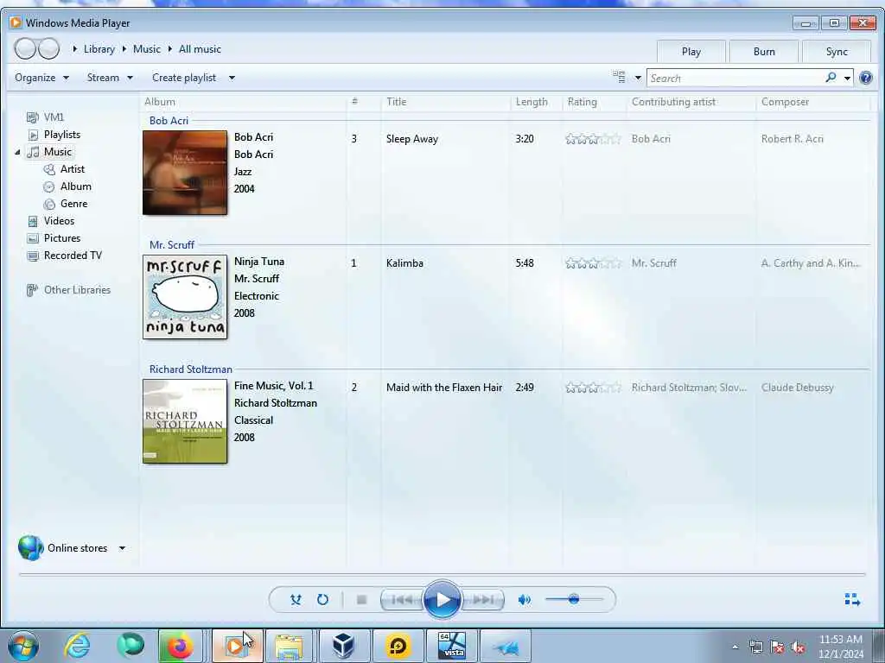Toggle repeat mode button
The width and height of the screenshot is (885, 663).
pyautogui.click(x=323, y=600)
